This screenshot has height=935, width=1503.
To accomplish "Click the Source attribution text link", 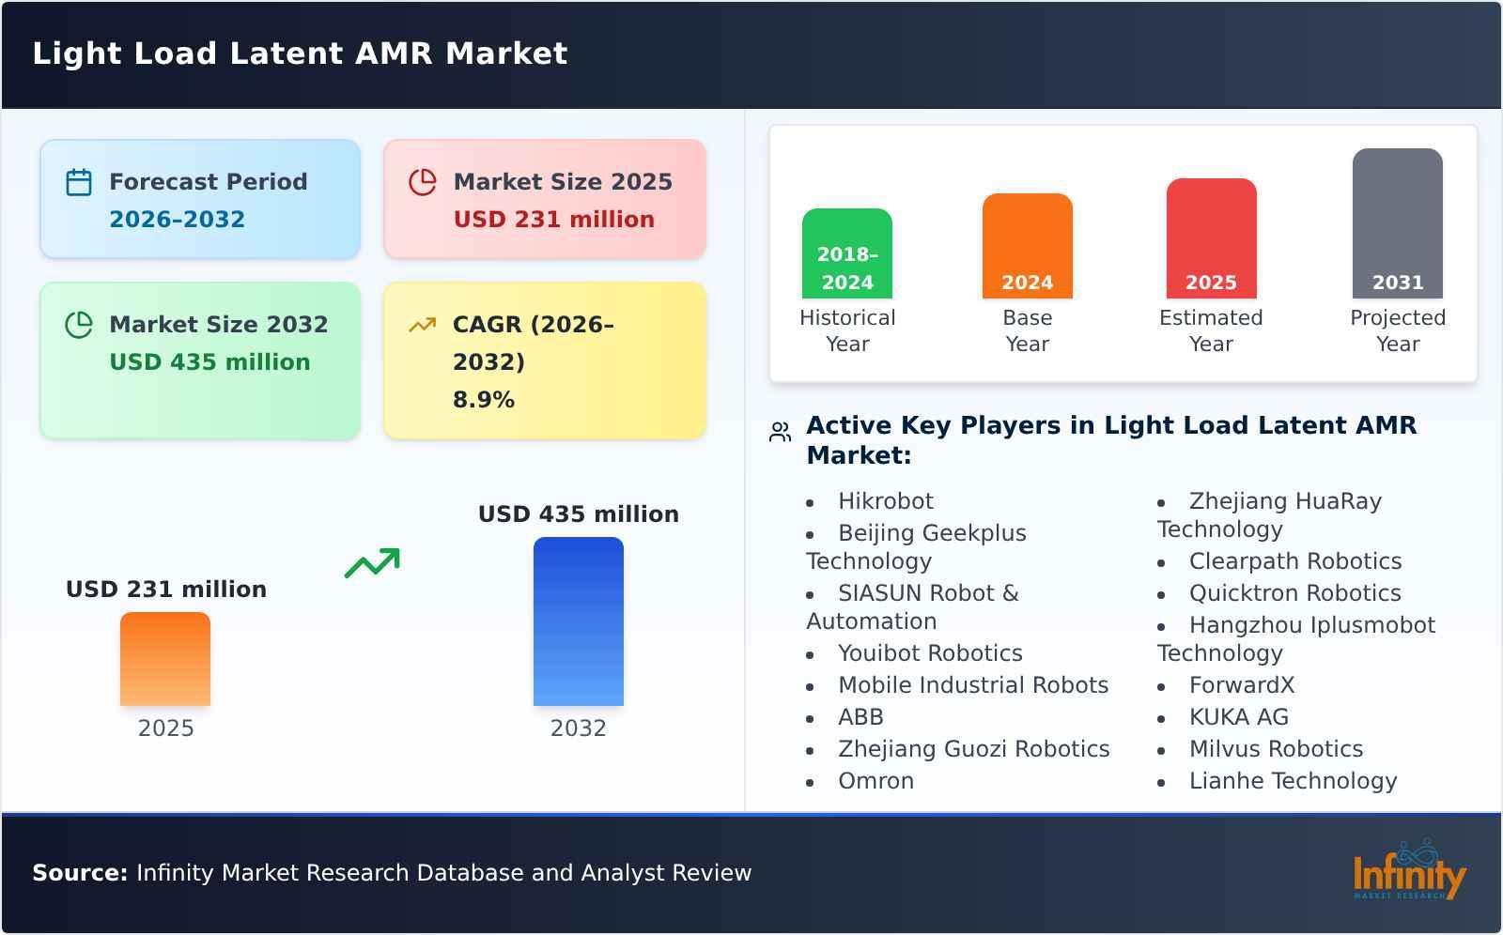I will coord(392,873).
